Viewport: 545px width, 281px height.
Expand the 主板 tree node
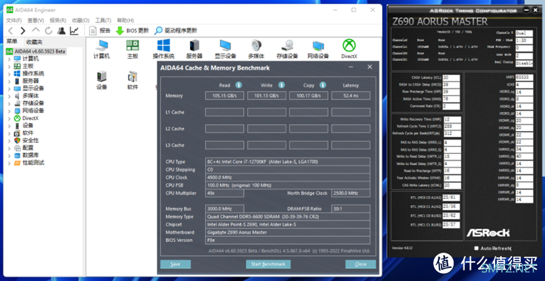pyautogui.click(x=9, y=66)
